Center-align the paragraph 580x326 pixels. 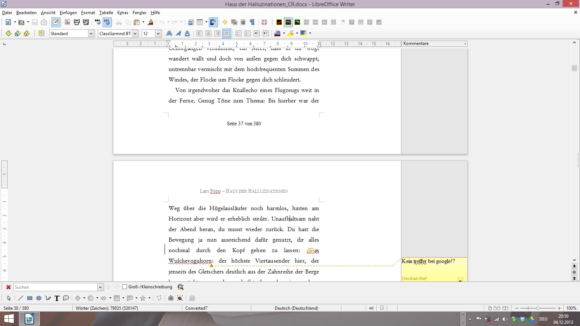pyautogui.click(x=208, y=33)
